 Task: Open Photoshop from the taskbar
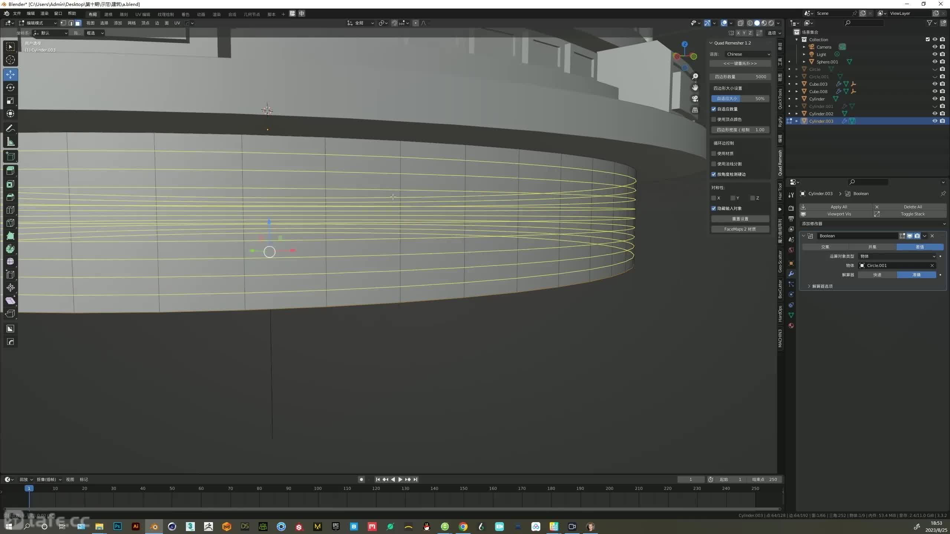[x=118, y=526]
